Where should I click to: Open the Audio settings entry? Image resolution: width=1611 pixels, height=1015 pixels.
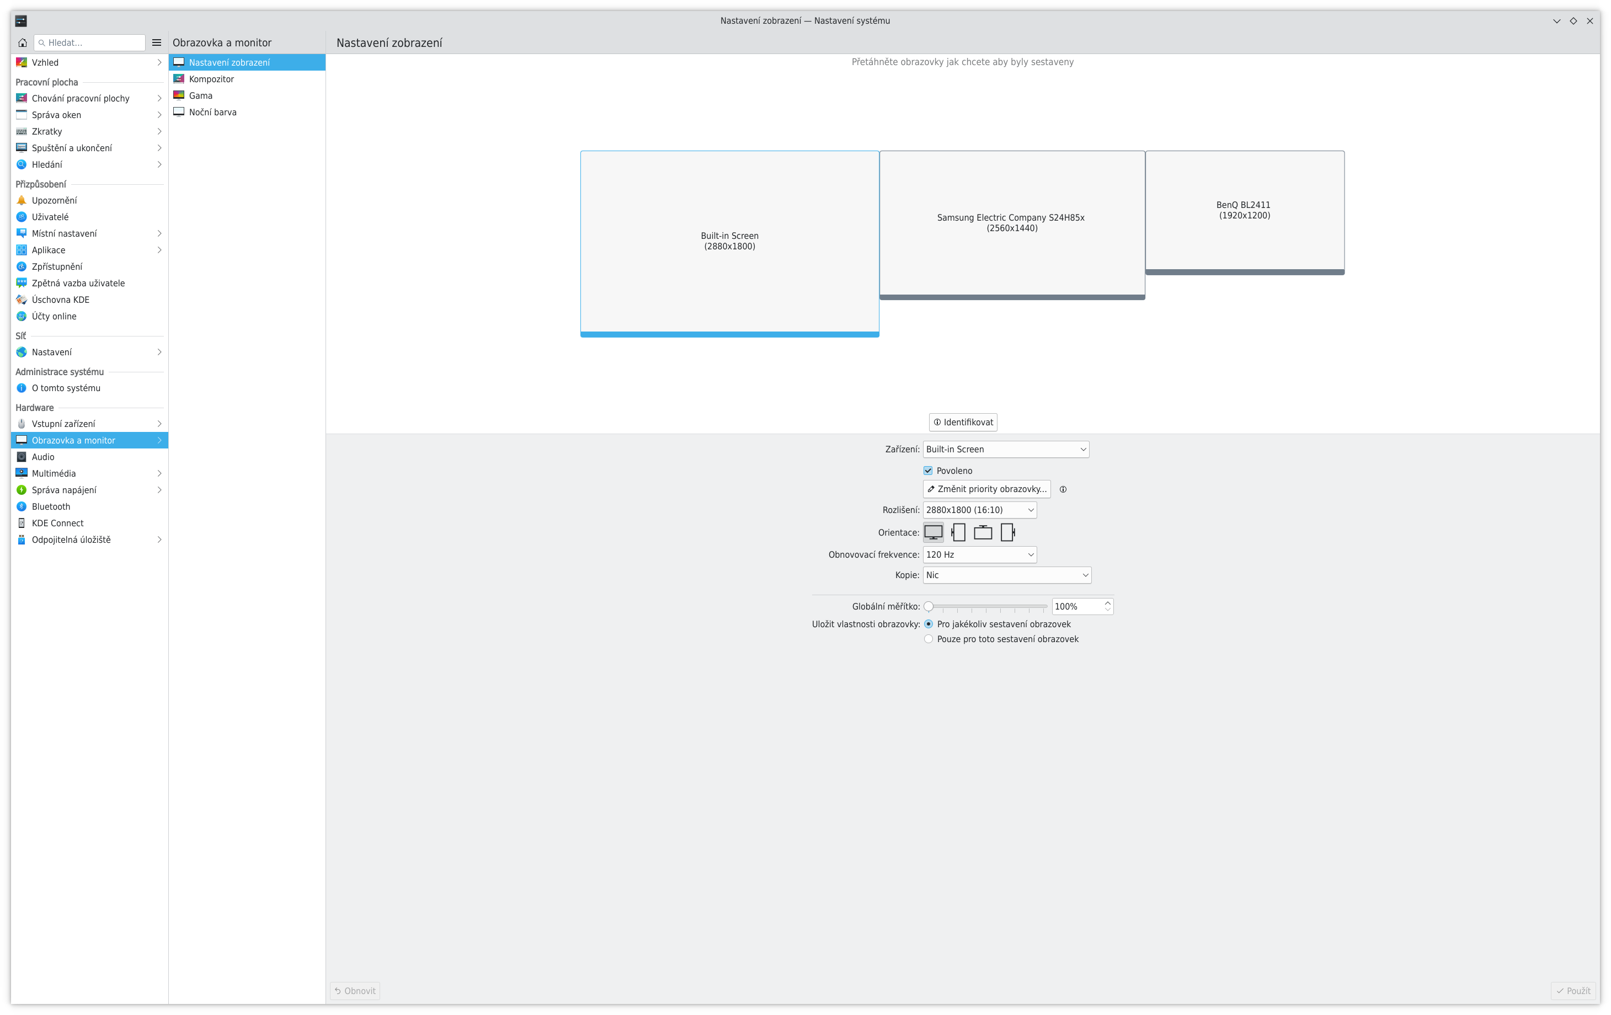click(43, 457)
